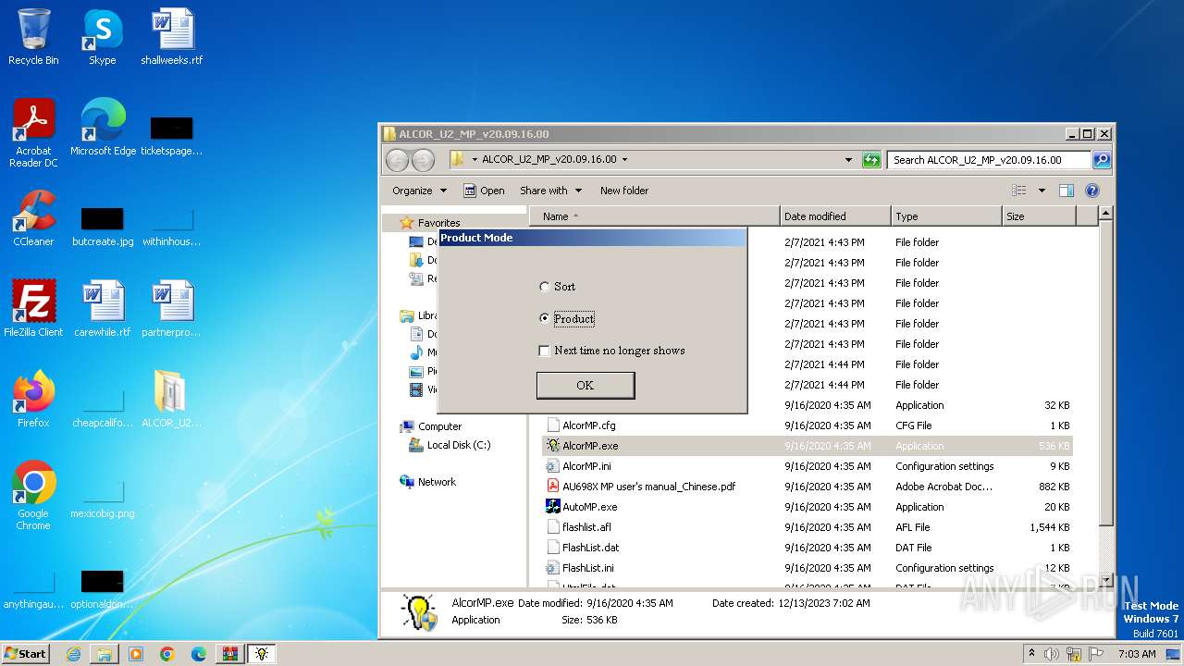Select the AlcorMP.ini file icon
The image size is (1184, 666).
coord(553,466)
